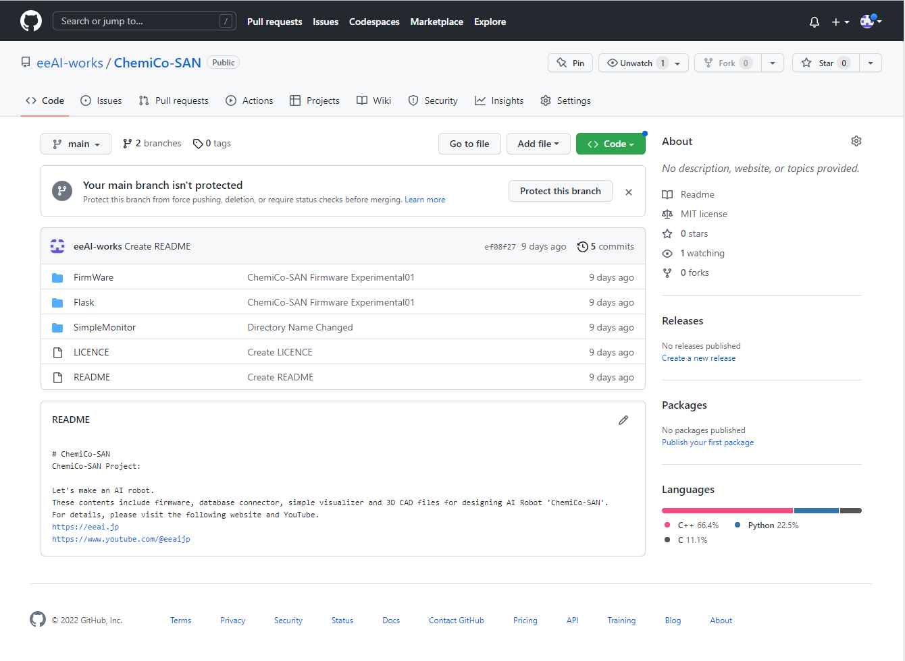Open the repository Security tab
This screenshot has height=661, width=905.
point(433,100)
